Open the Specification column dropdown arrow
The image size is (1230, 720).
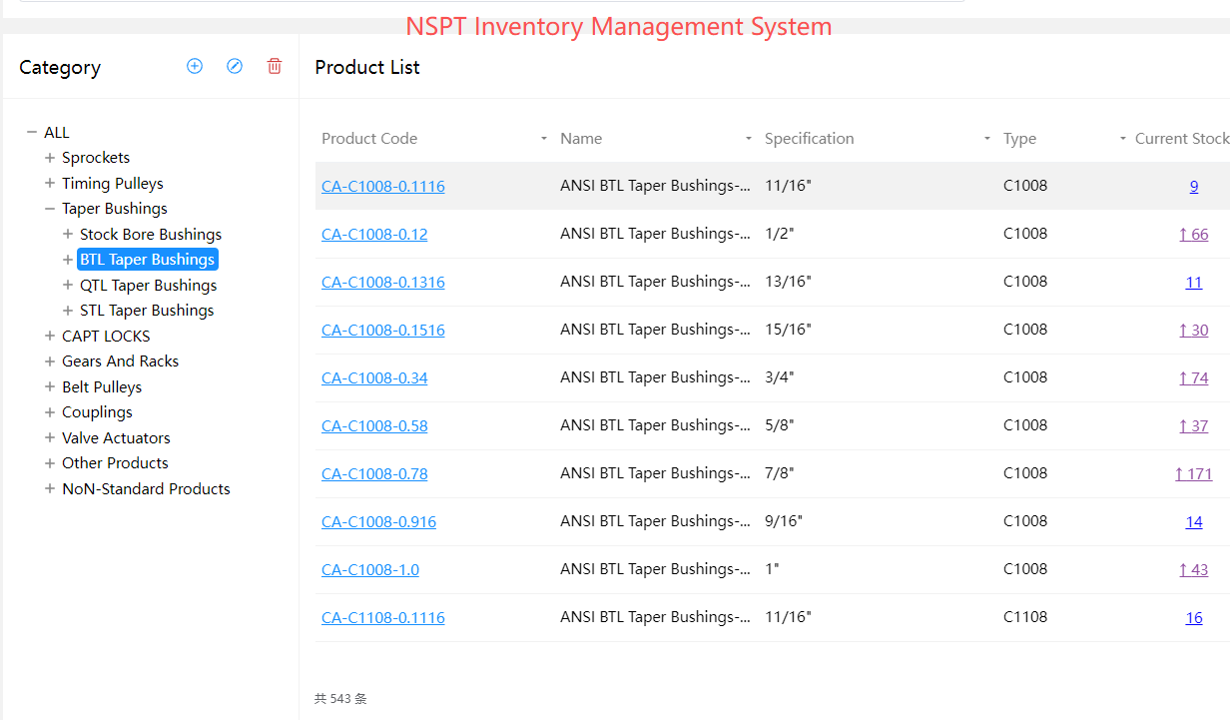[x=987, y=139]
